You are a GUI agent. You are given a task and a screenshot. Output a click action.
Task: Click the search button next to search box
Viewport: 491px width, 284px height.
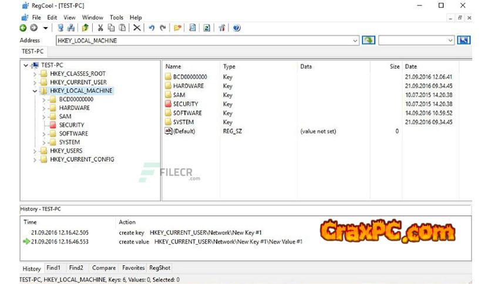point(464,40)
